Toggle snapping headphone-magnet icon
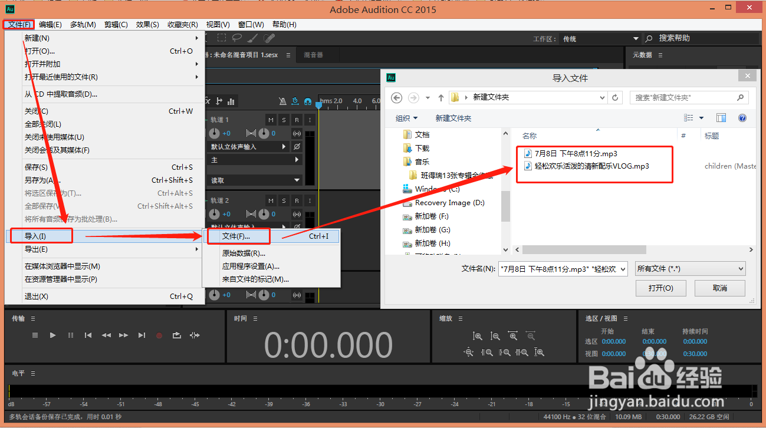This screenshot has width=766, height=428. (x=307, y=101)
